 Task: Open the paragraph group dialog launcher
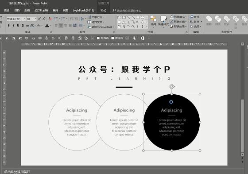point(114,32)
